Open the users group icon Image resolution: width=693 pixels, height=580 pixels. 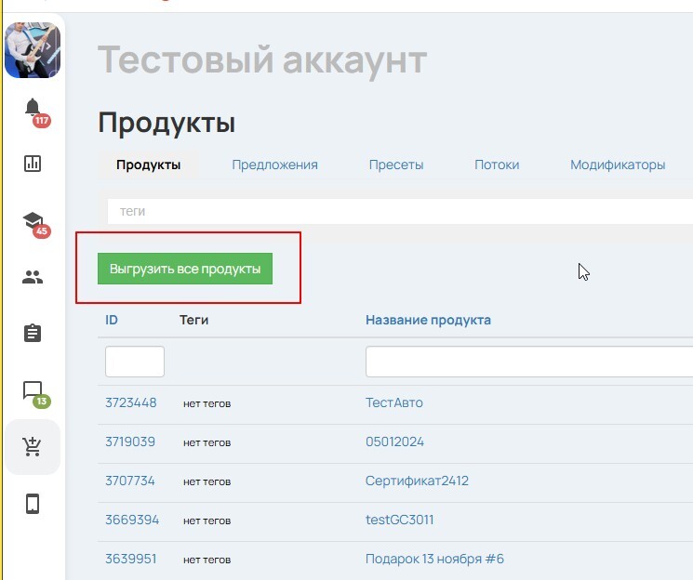[33, 277]
